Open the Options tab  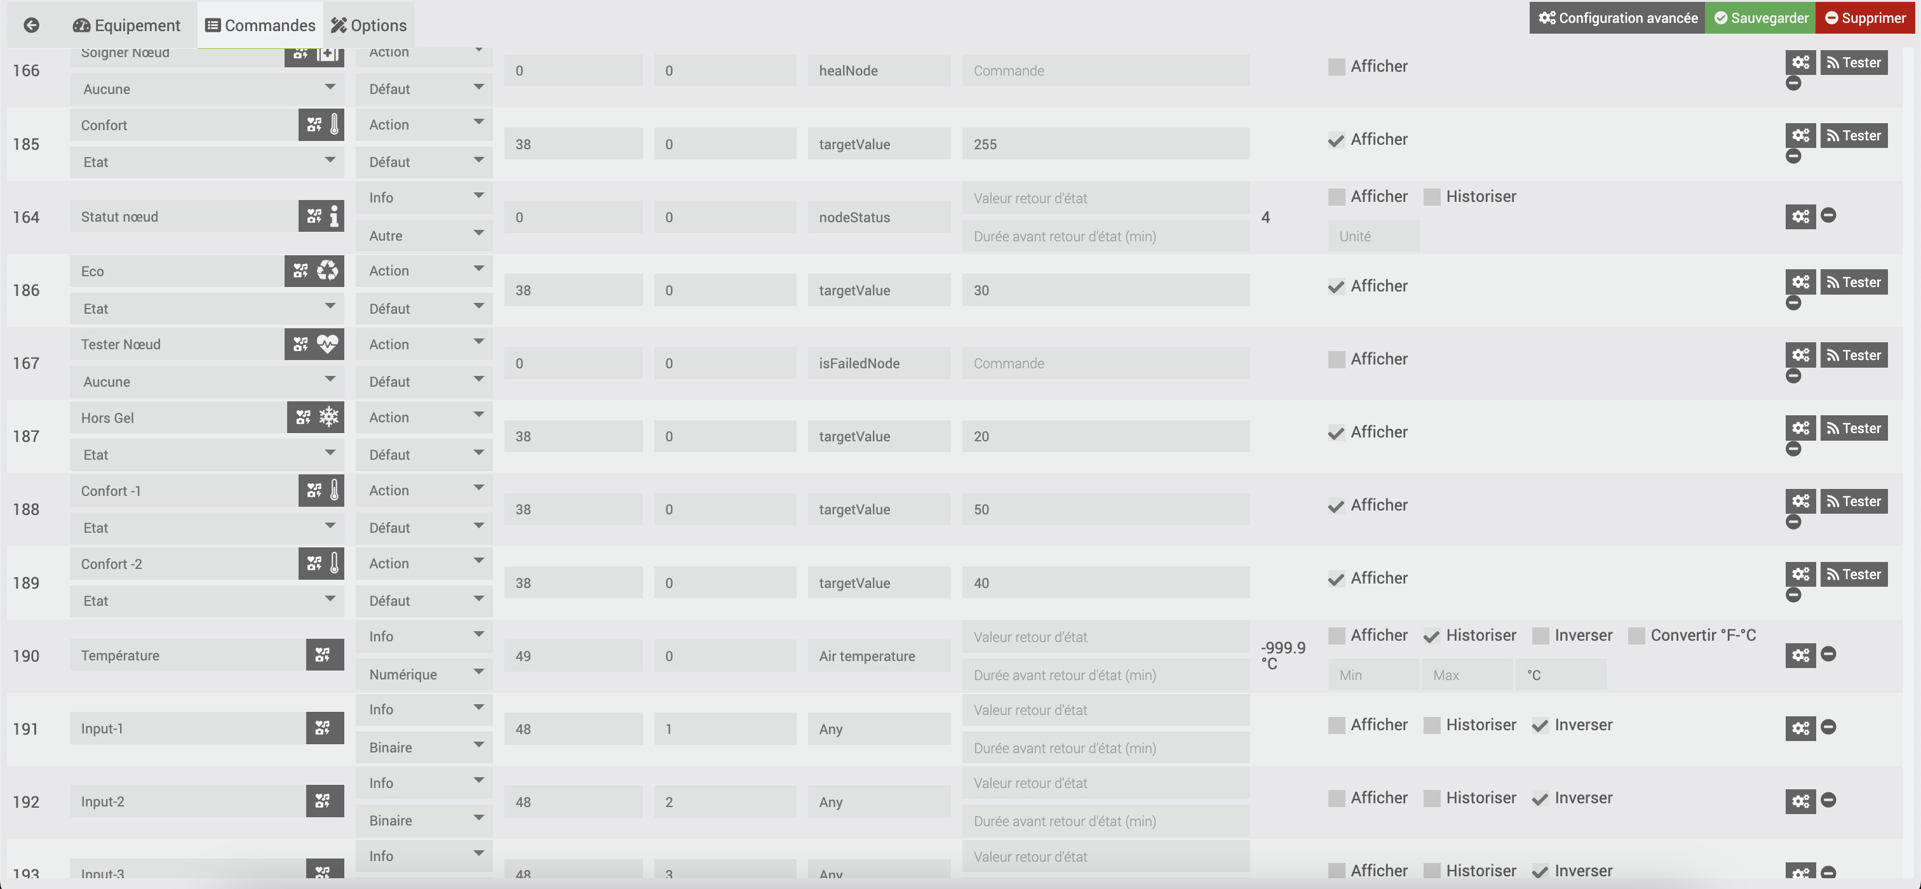pyautogui.click(x=369, y=25)
